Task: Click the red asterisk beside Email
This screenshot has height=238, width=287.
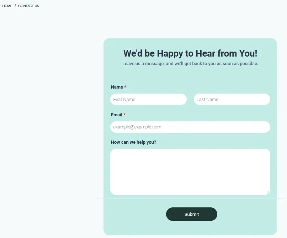Action: pyautogui.click(x=124, y=115)
